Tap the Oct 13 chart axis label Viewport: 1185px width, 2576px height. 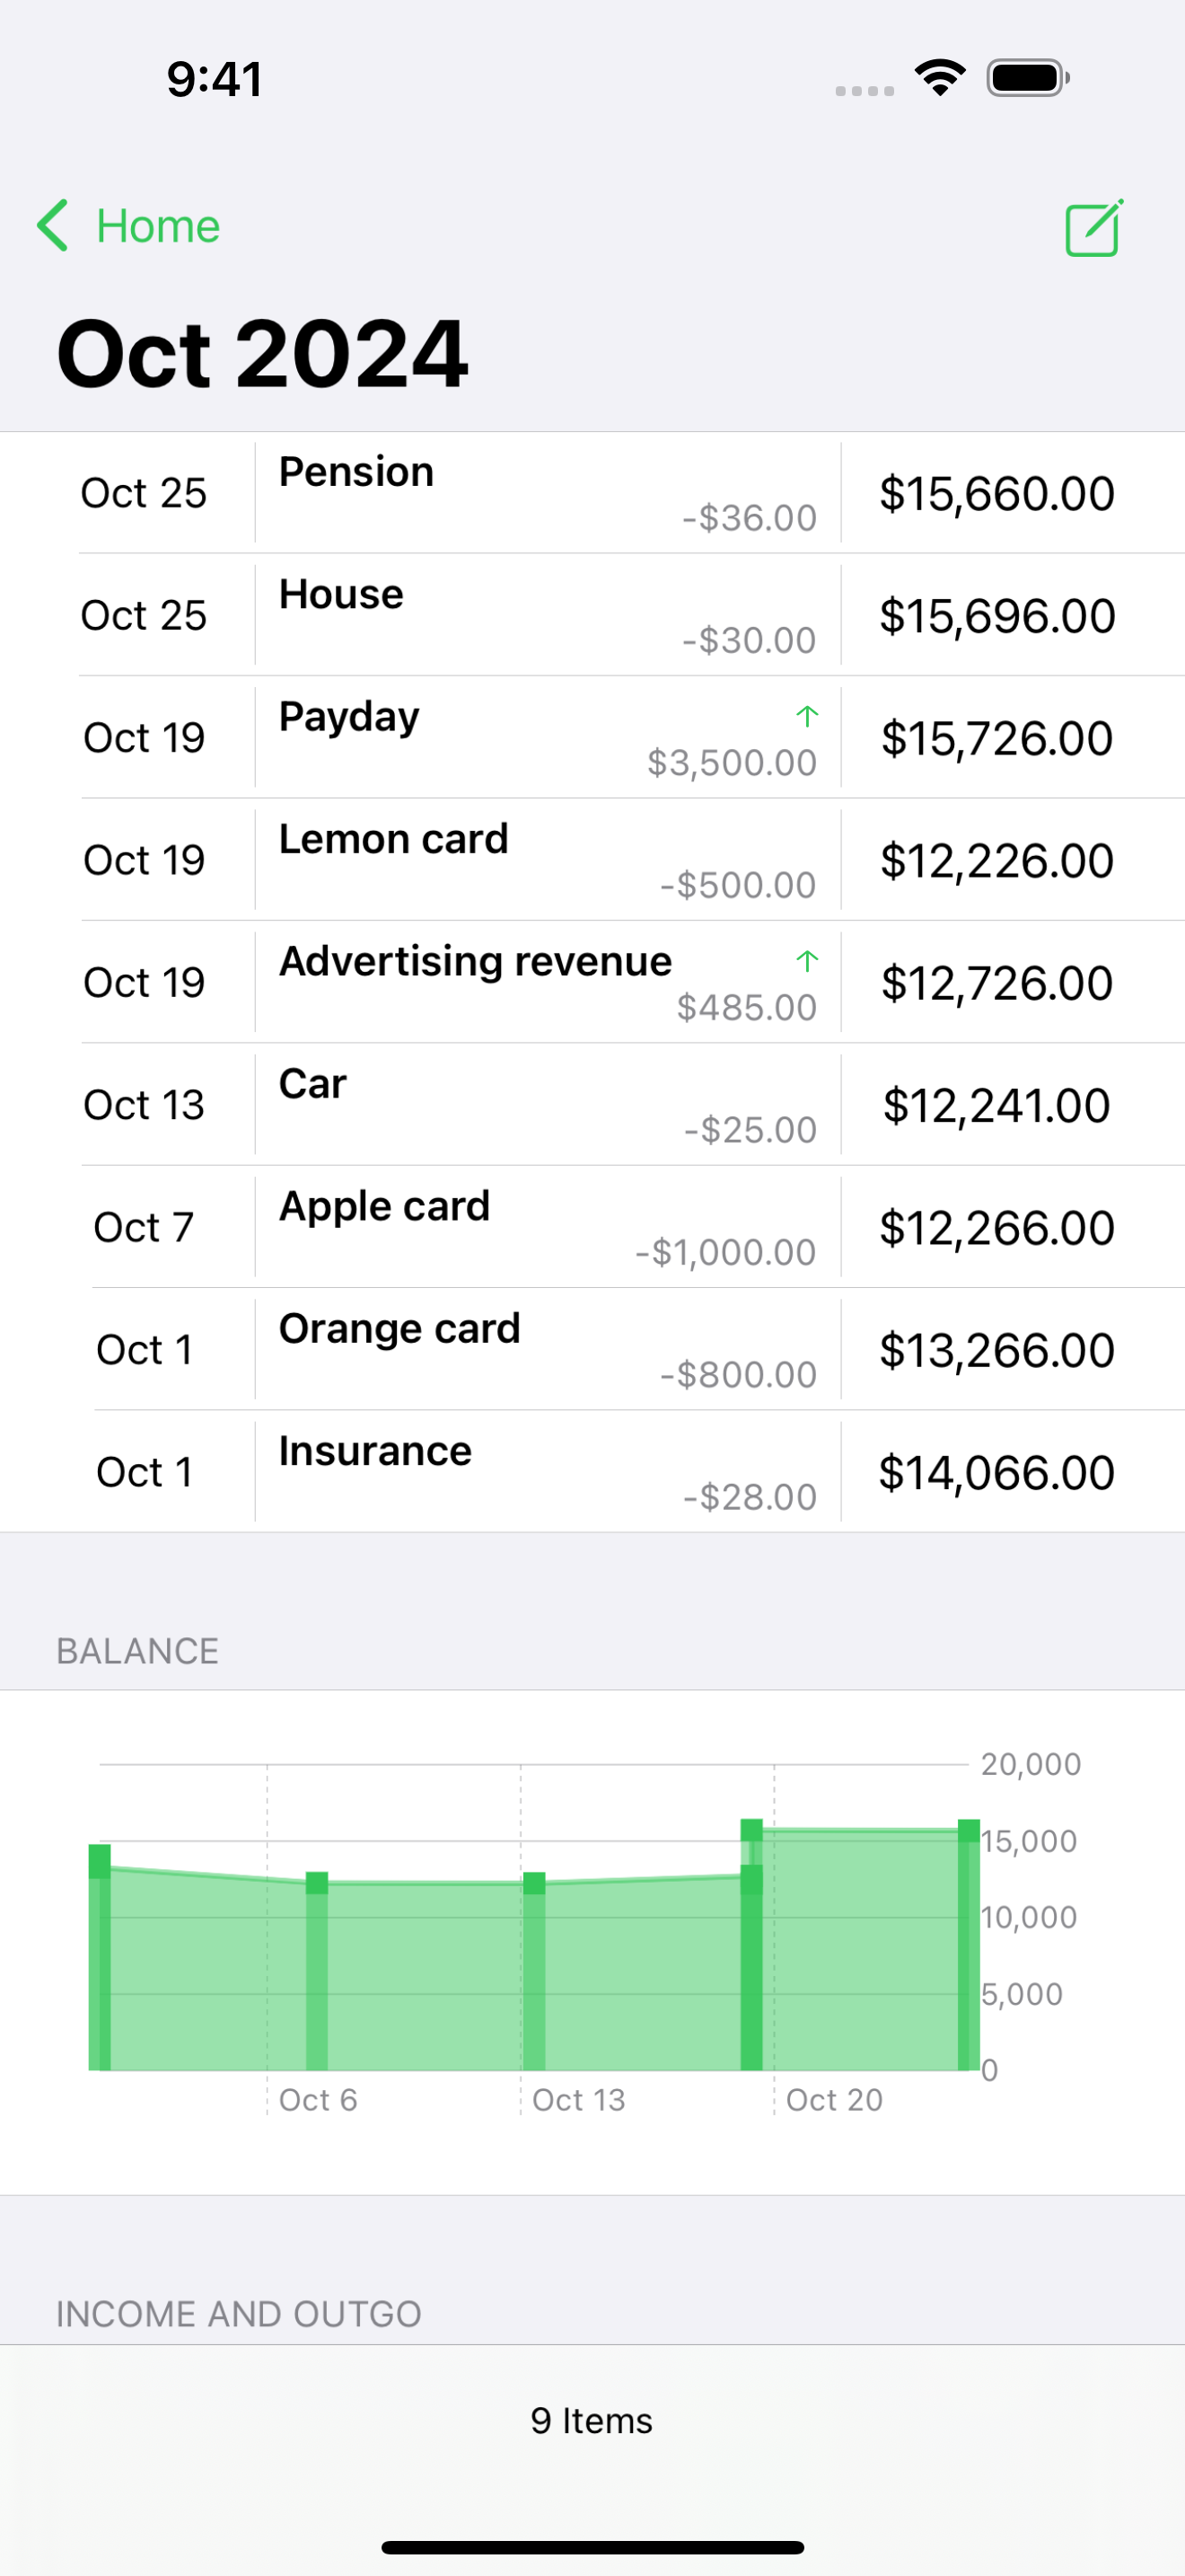coord(578,2100)
